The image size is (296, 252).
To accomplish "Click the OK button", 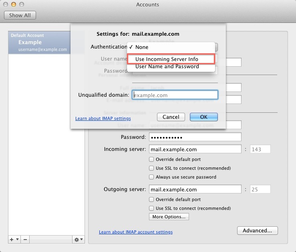I will coord(203,117).
